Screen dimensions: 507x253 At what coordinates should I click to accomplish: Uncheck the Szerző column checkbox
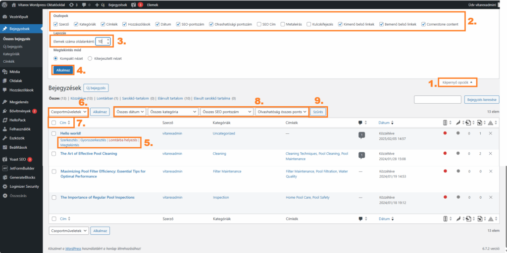[x=56, y=24]
